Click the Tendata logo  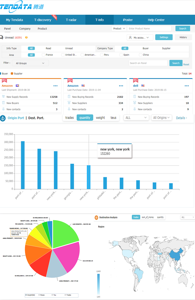(22, 7)
